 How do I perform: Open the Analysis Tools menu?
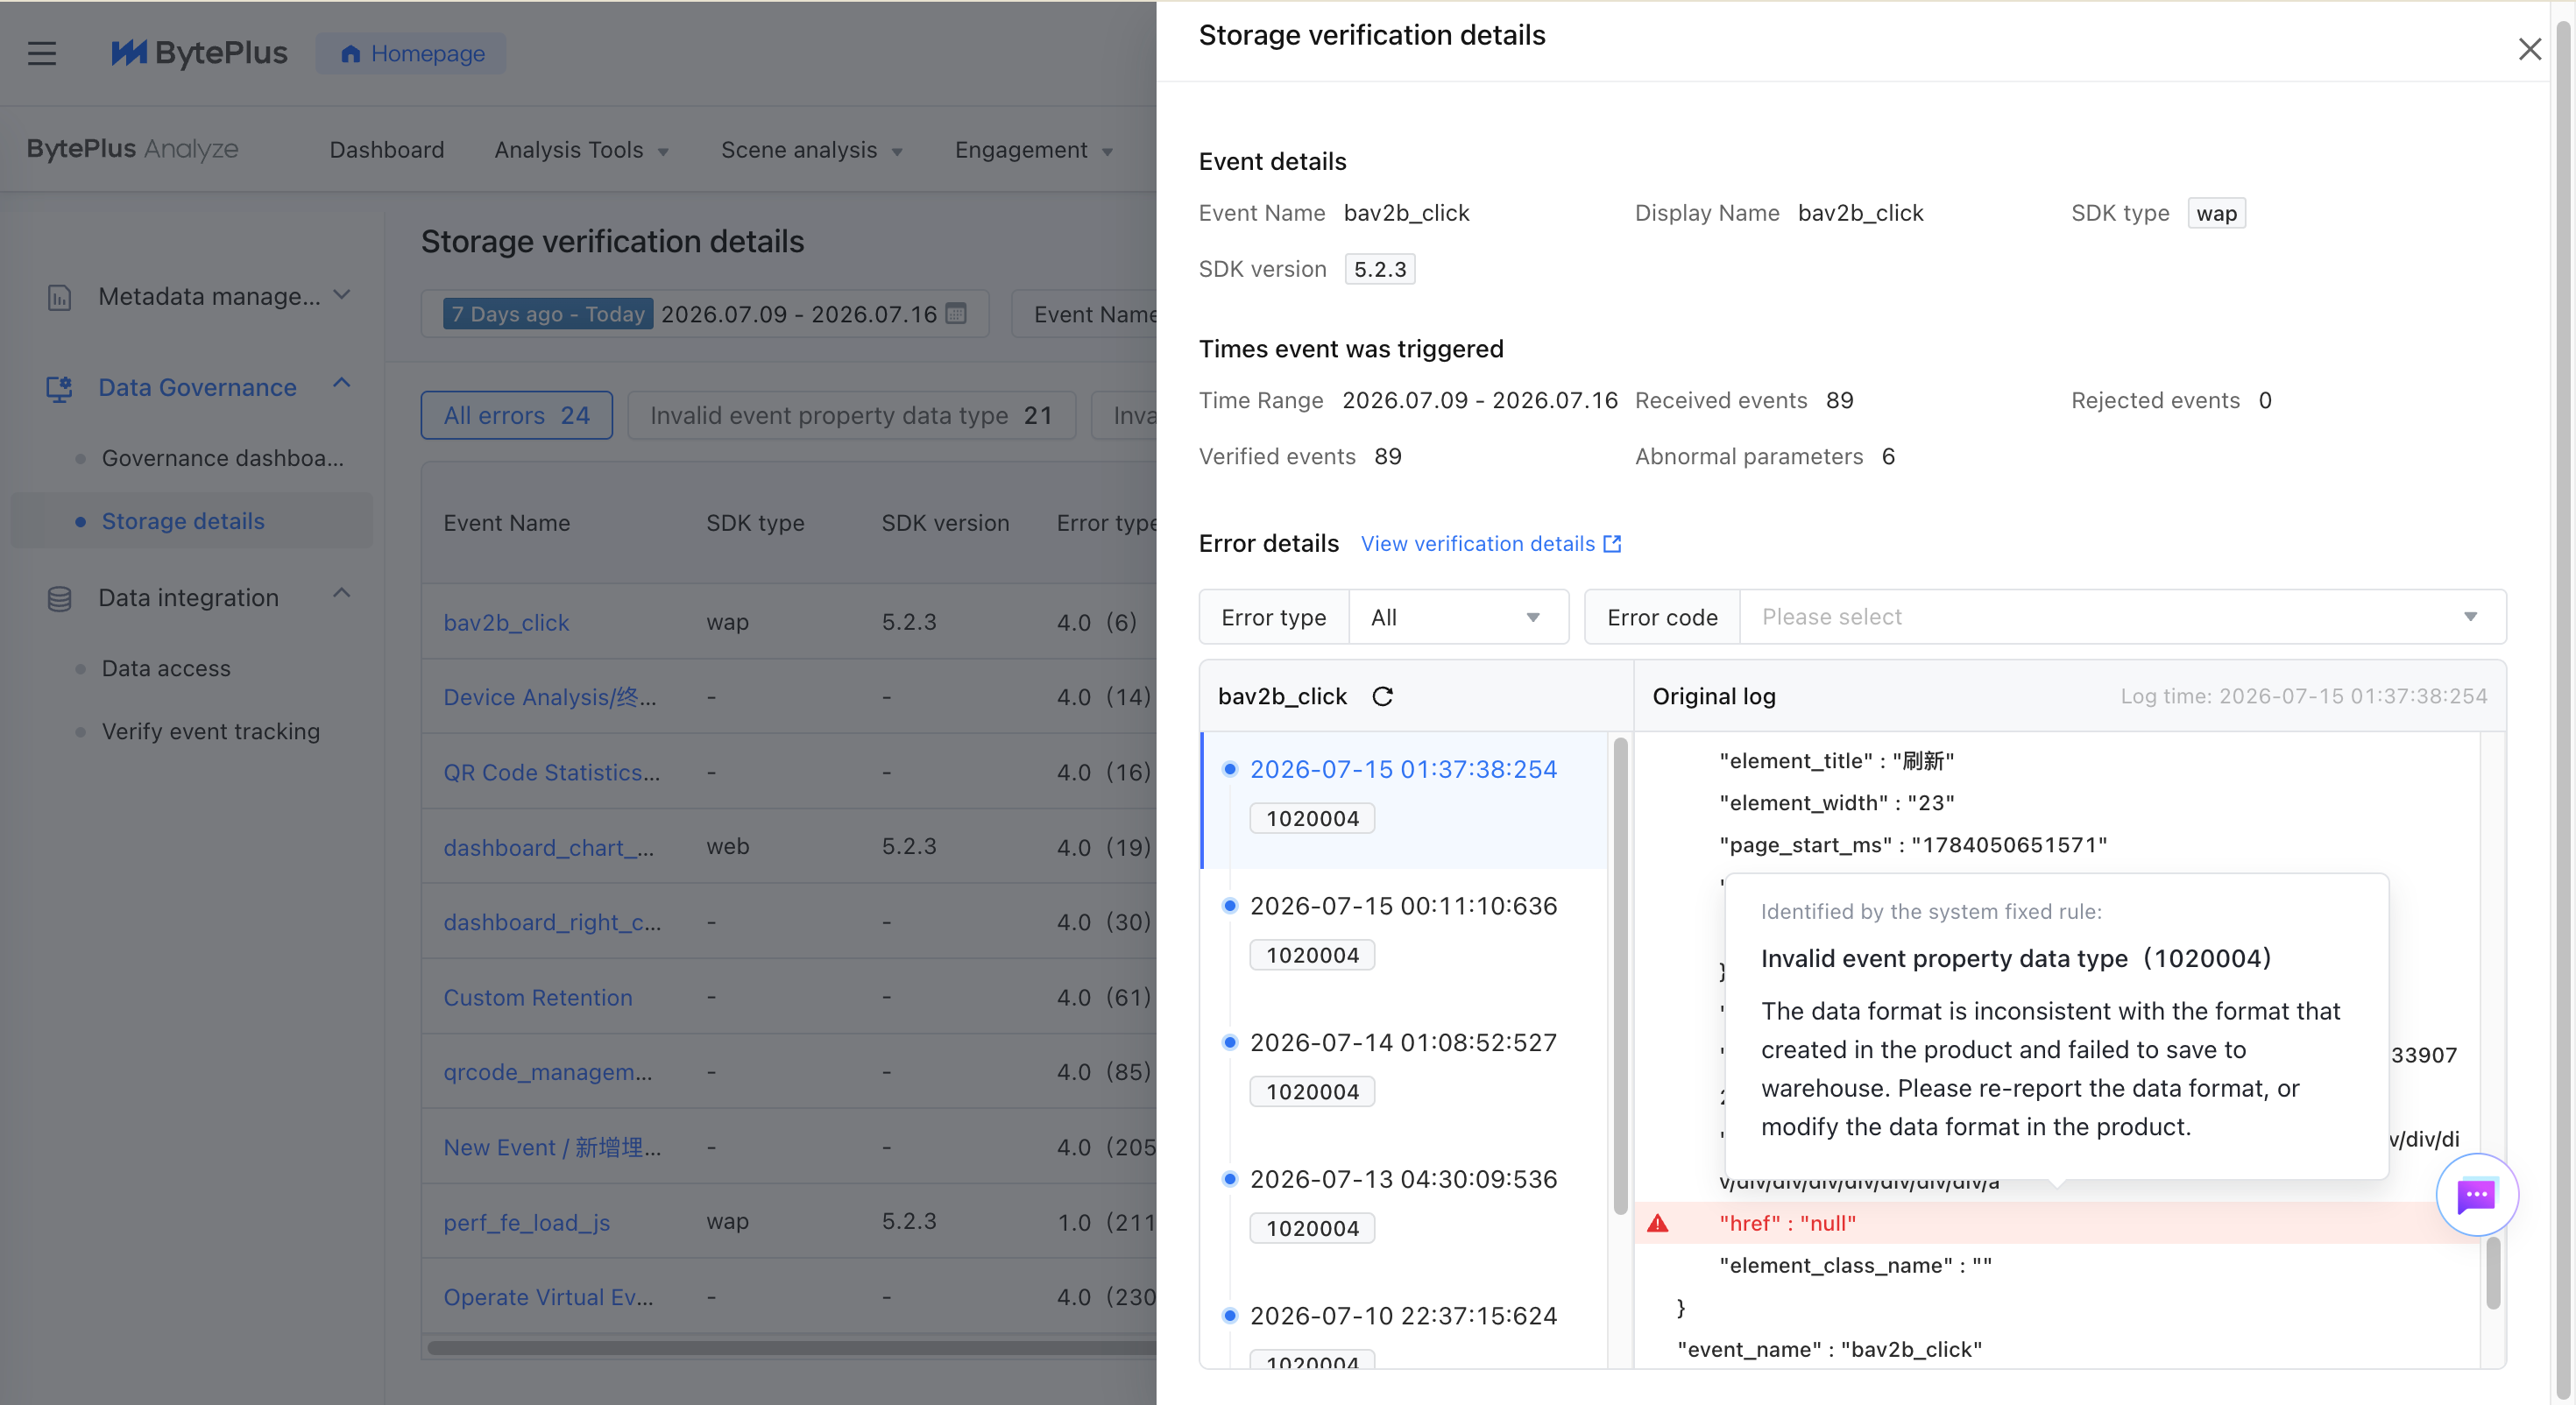[x=581, y=150]
